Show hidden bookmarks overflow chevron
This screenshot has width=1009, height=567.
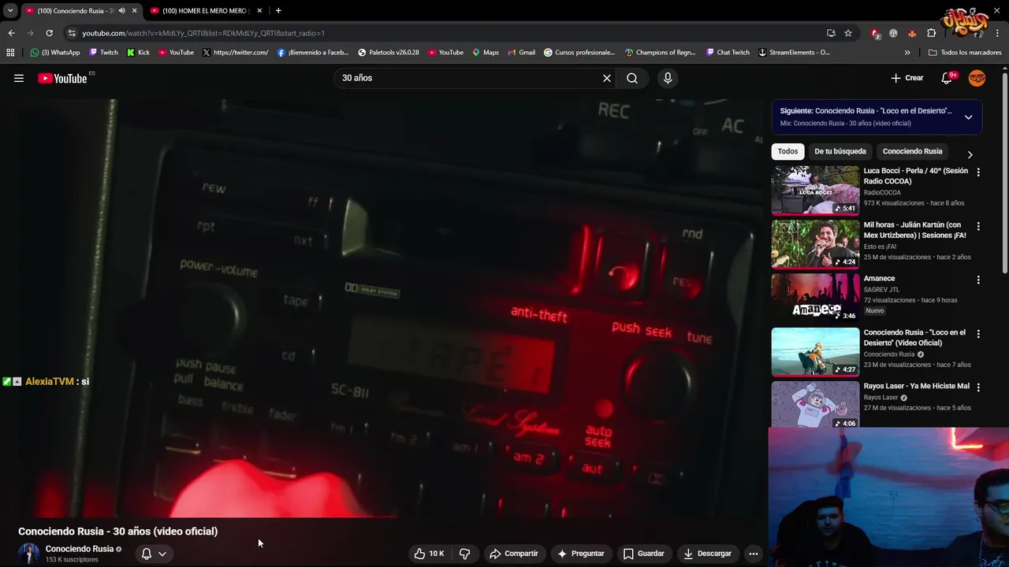tap(907, 52)
